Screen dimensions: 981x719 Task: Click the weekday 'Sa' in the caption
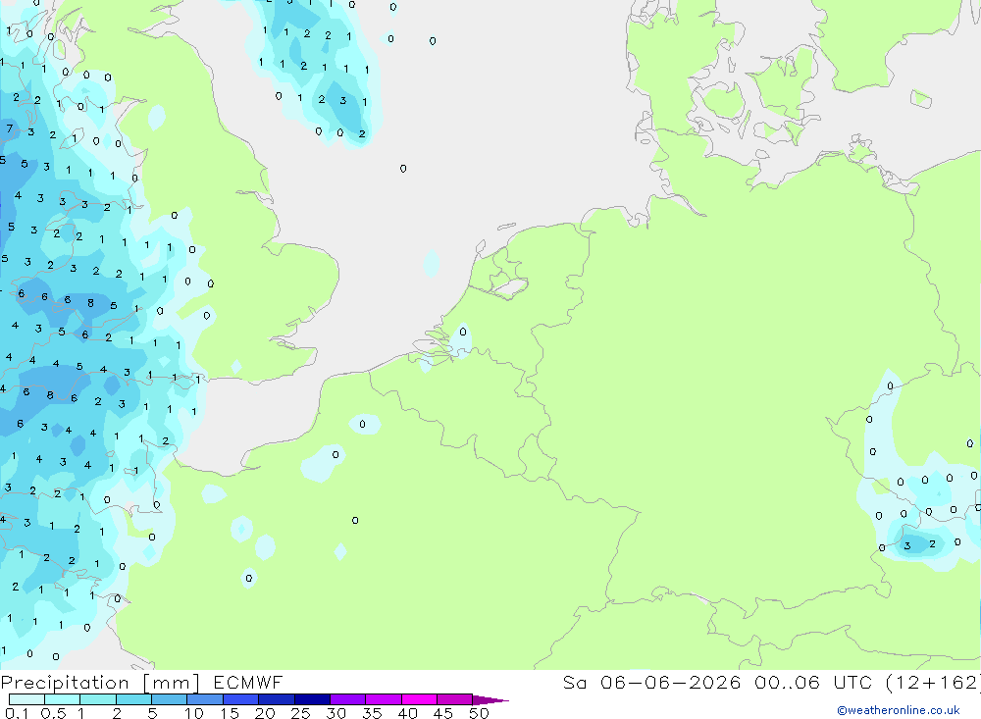574,683
